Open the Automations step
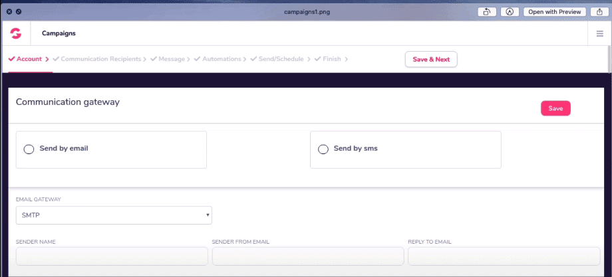This screenshot has width=612, height=277. (221, 59)
